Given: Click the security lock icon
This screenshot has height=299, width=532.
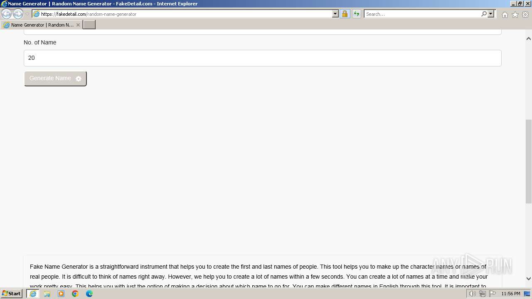Looking at the screenshot, I should 345,14.
